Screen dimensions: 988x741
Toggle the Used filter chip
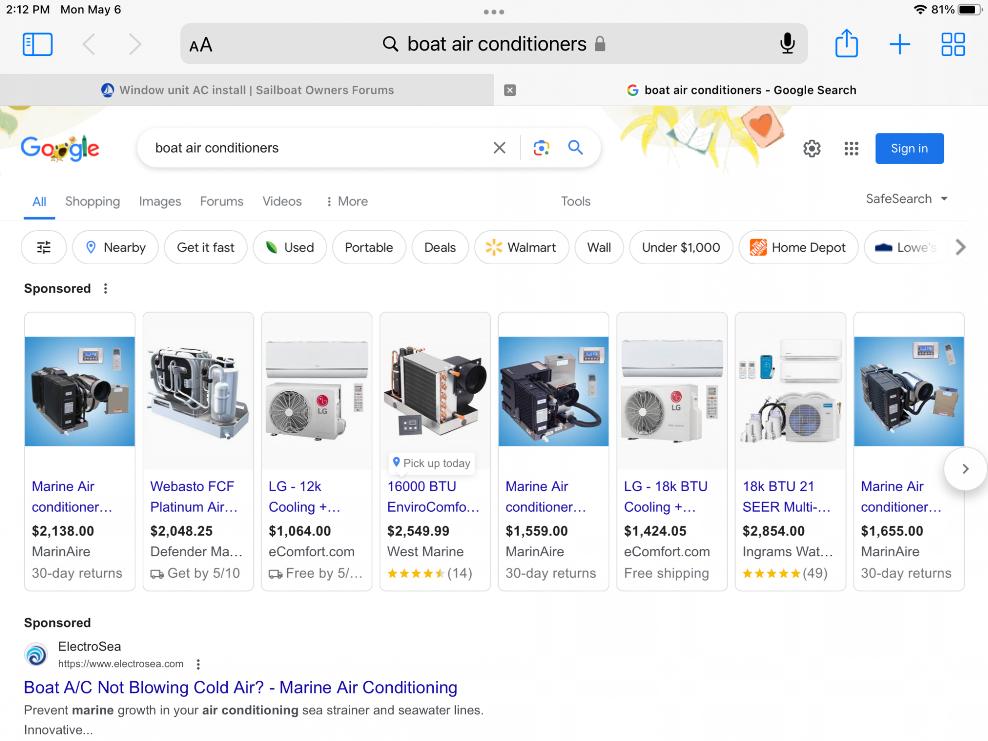point(290,247)
